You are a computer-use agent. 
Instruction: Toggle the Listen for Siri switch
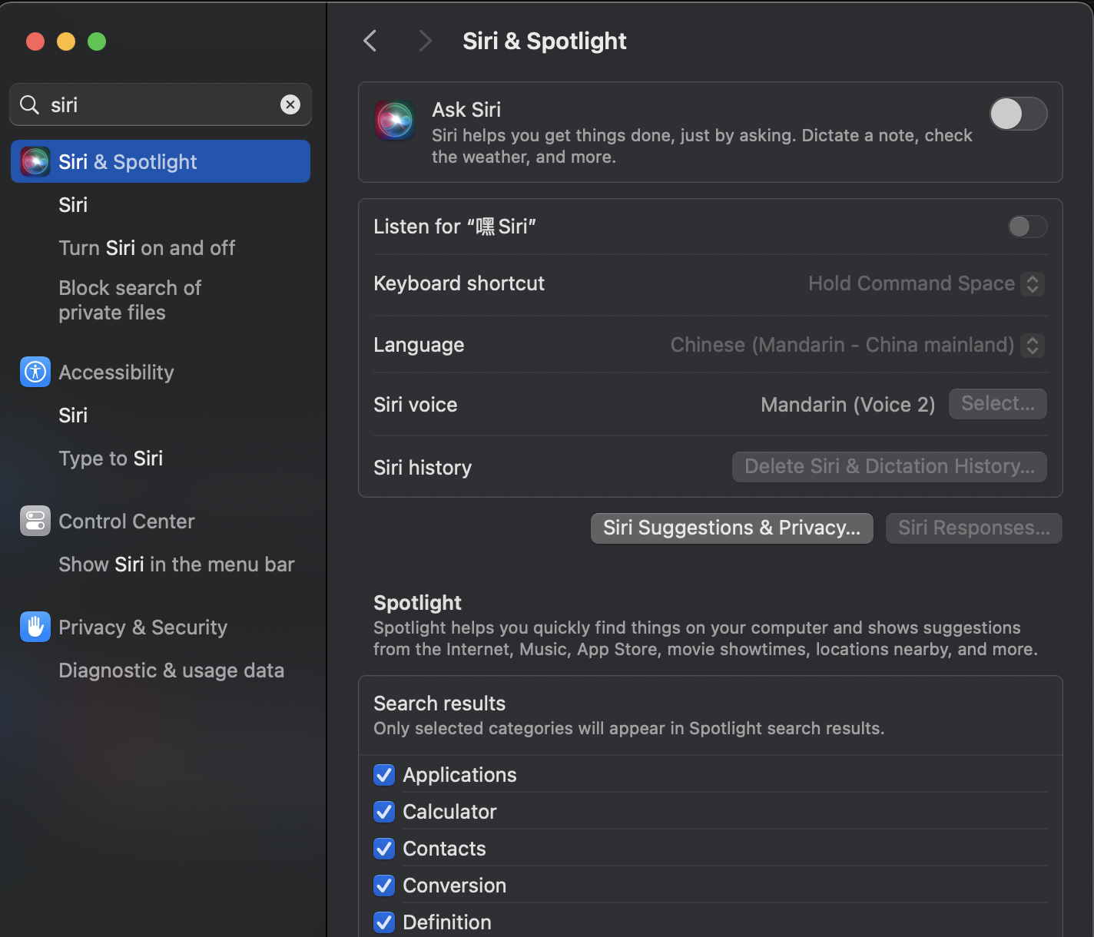click(x=1027, y=227)
